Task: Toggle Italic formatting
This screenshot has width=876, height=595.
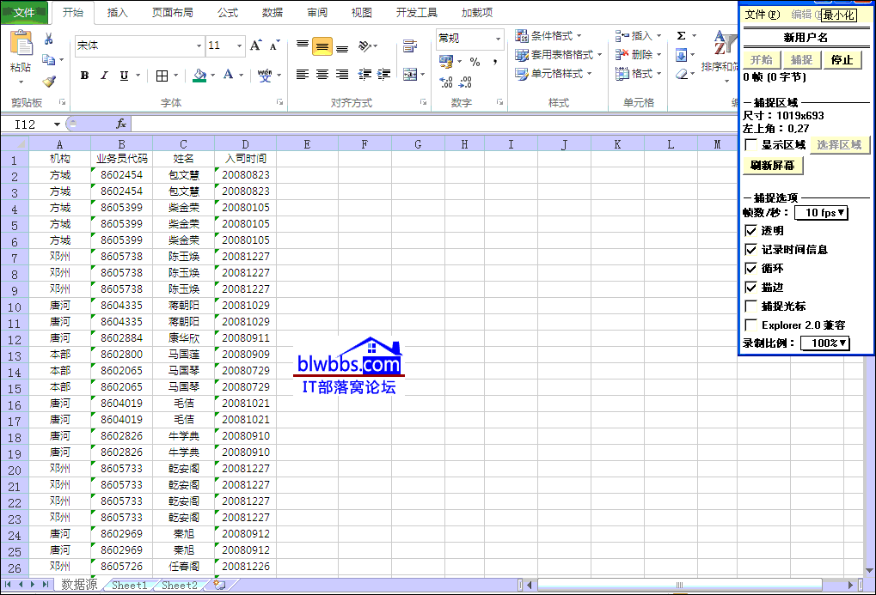Action: pos(104,76)
